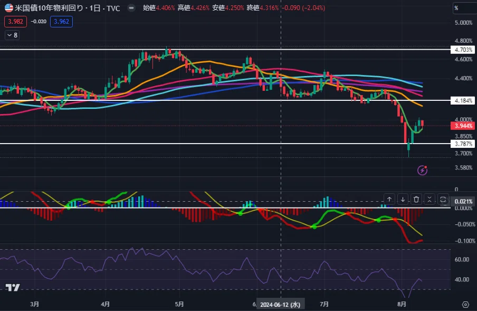The width and height of the screenshot is (477, 311).
Task: Delete the MACD pane trash icon
Action: [x=416, y=199]
